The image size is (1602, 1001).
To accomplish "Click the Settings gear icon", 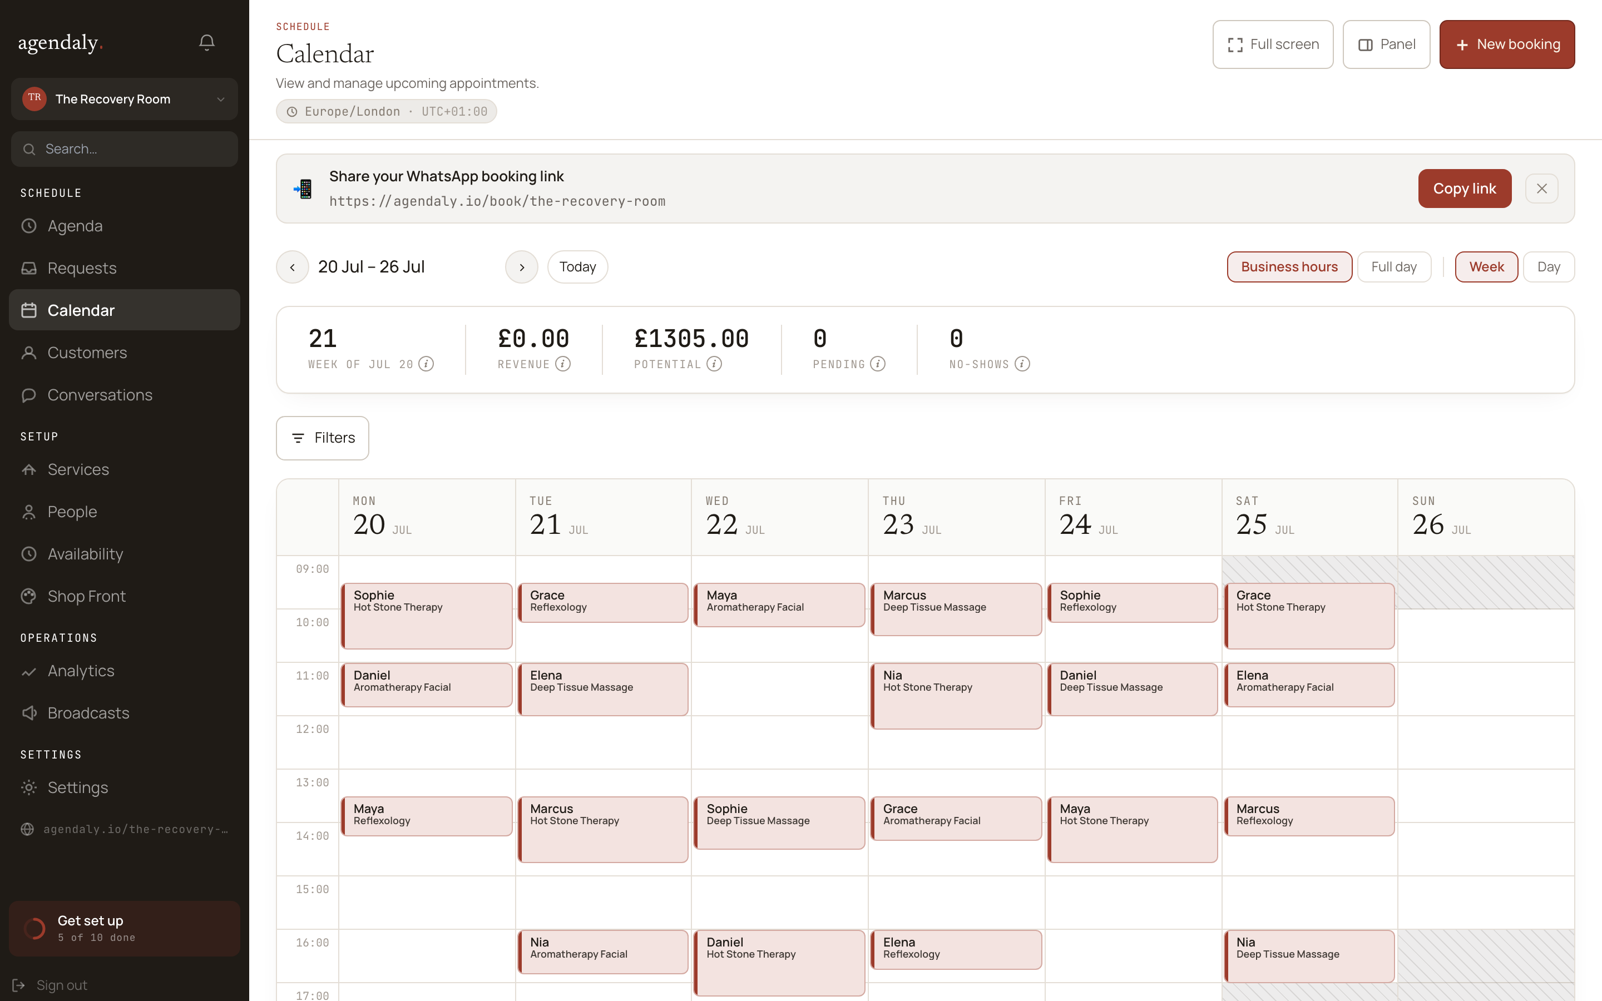I will pos(28,787).
